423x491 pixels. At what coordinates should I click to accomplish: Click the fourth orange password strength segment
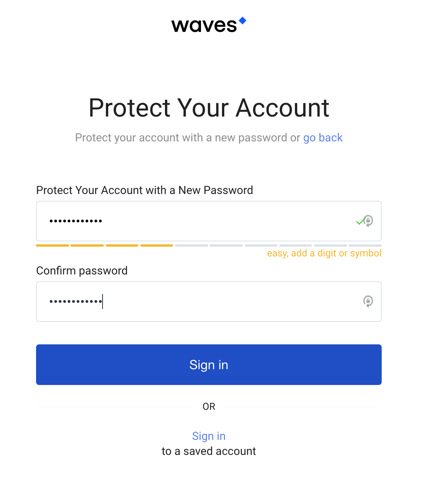(157, 245)
